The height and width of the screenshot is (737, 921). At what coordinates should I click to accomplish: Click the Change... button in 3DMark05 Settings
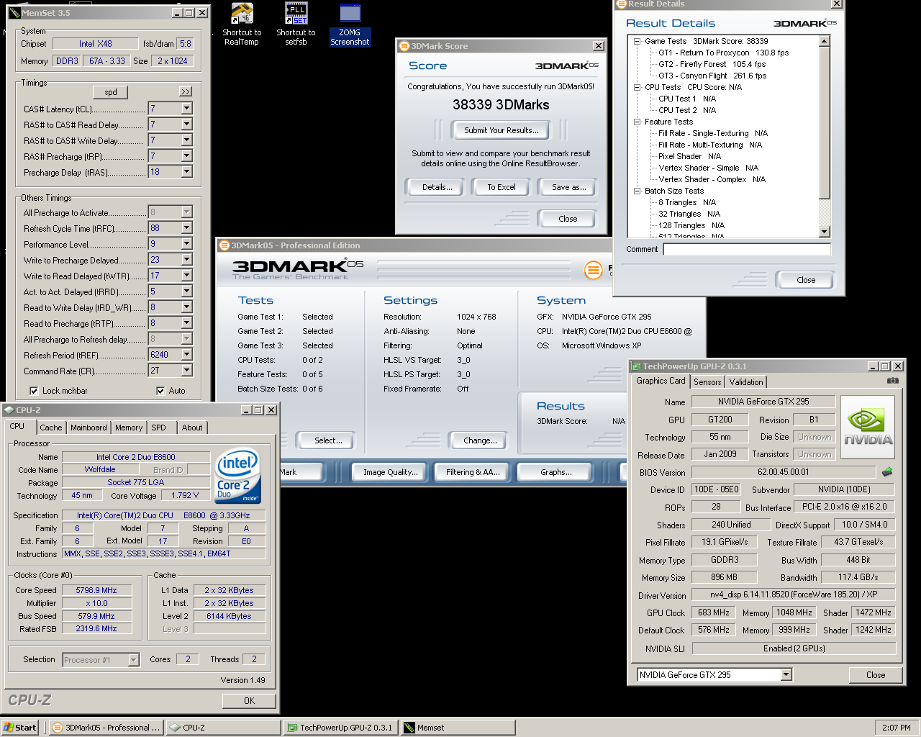pyautogui.click(x=480, y=440)
